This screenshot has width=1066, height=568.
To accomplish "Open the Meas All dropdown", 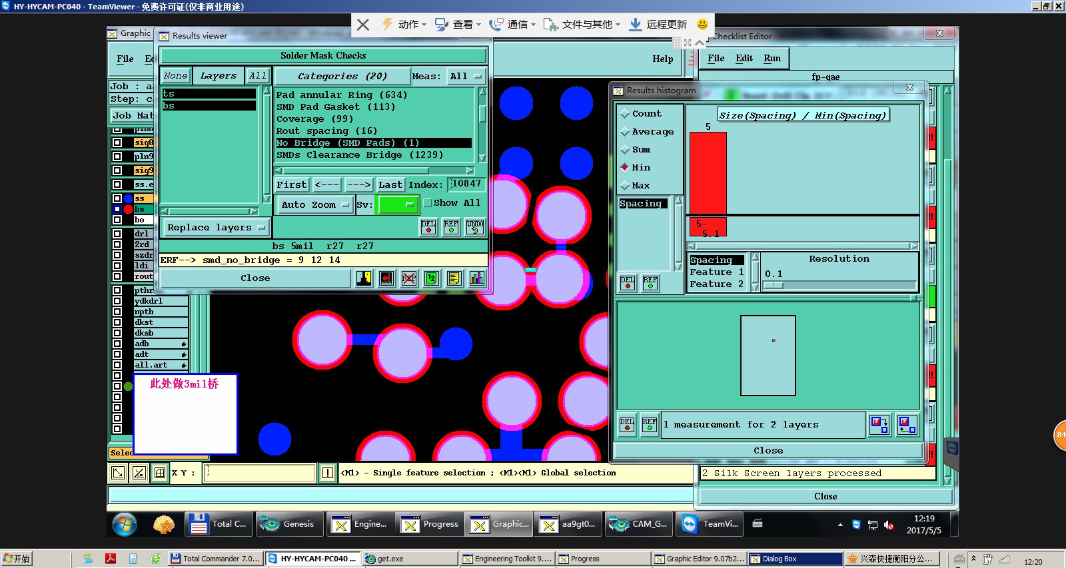I will (466, 77).
